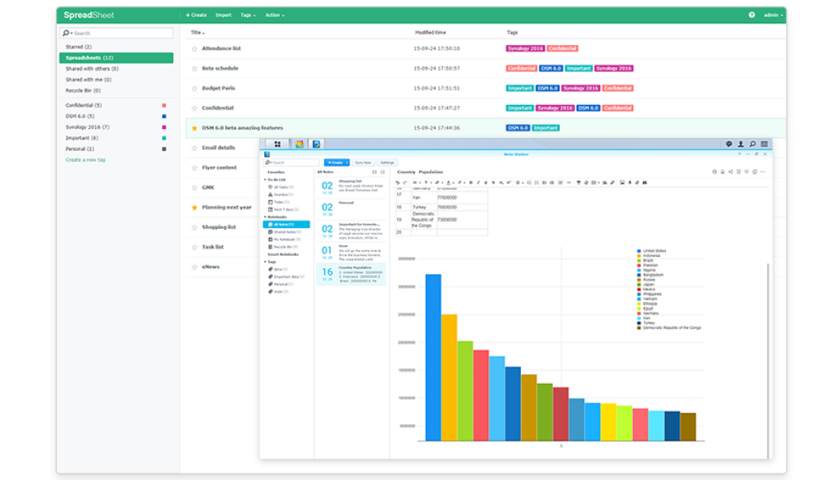
Task: Click the Import button in green toolbar
Action: click(x=223, y=15)
